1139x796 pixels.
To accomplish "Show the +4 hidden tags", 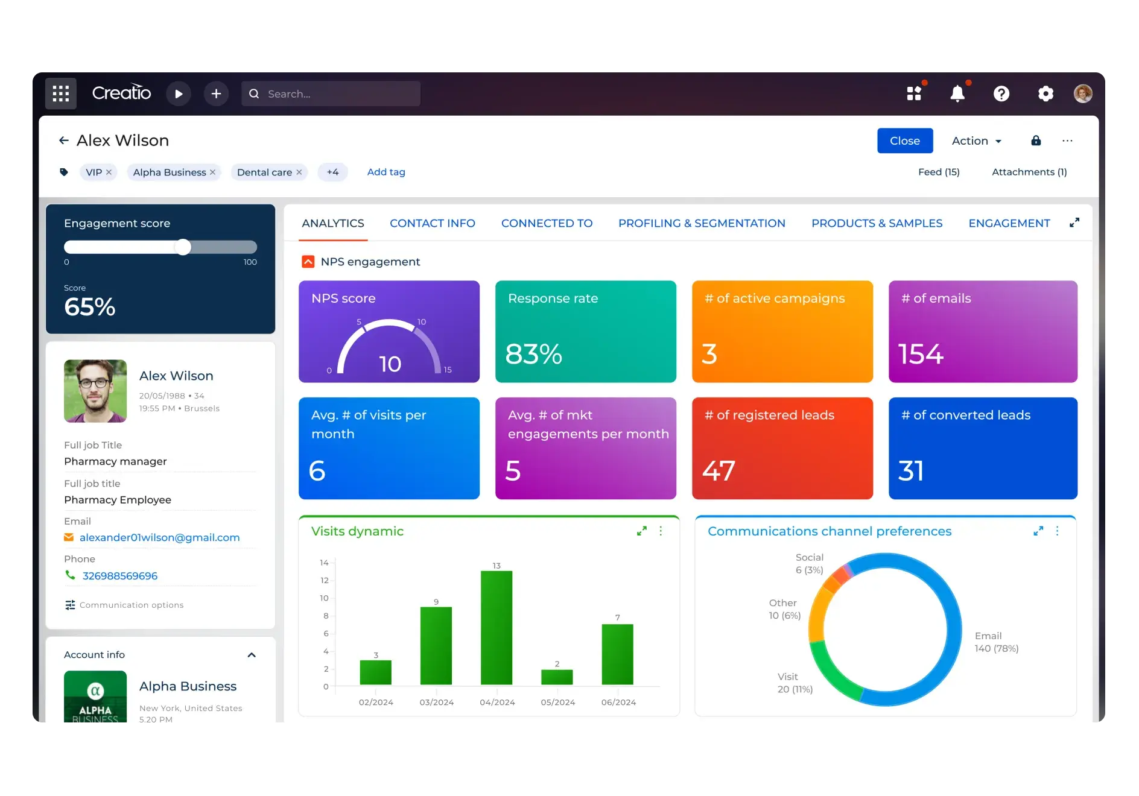I will click(332, 172).
